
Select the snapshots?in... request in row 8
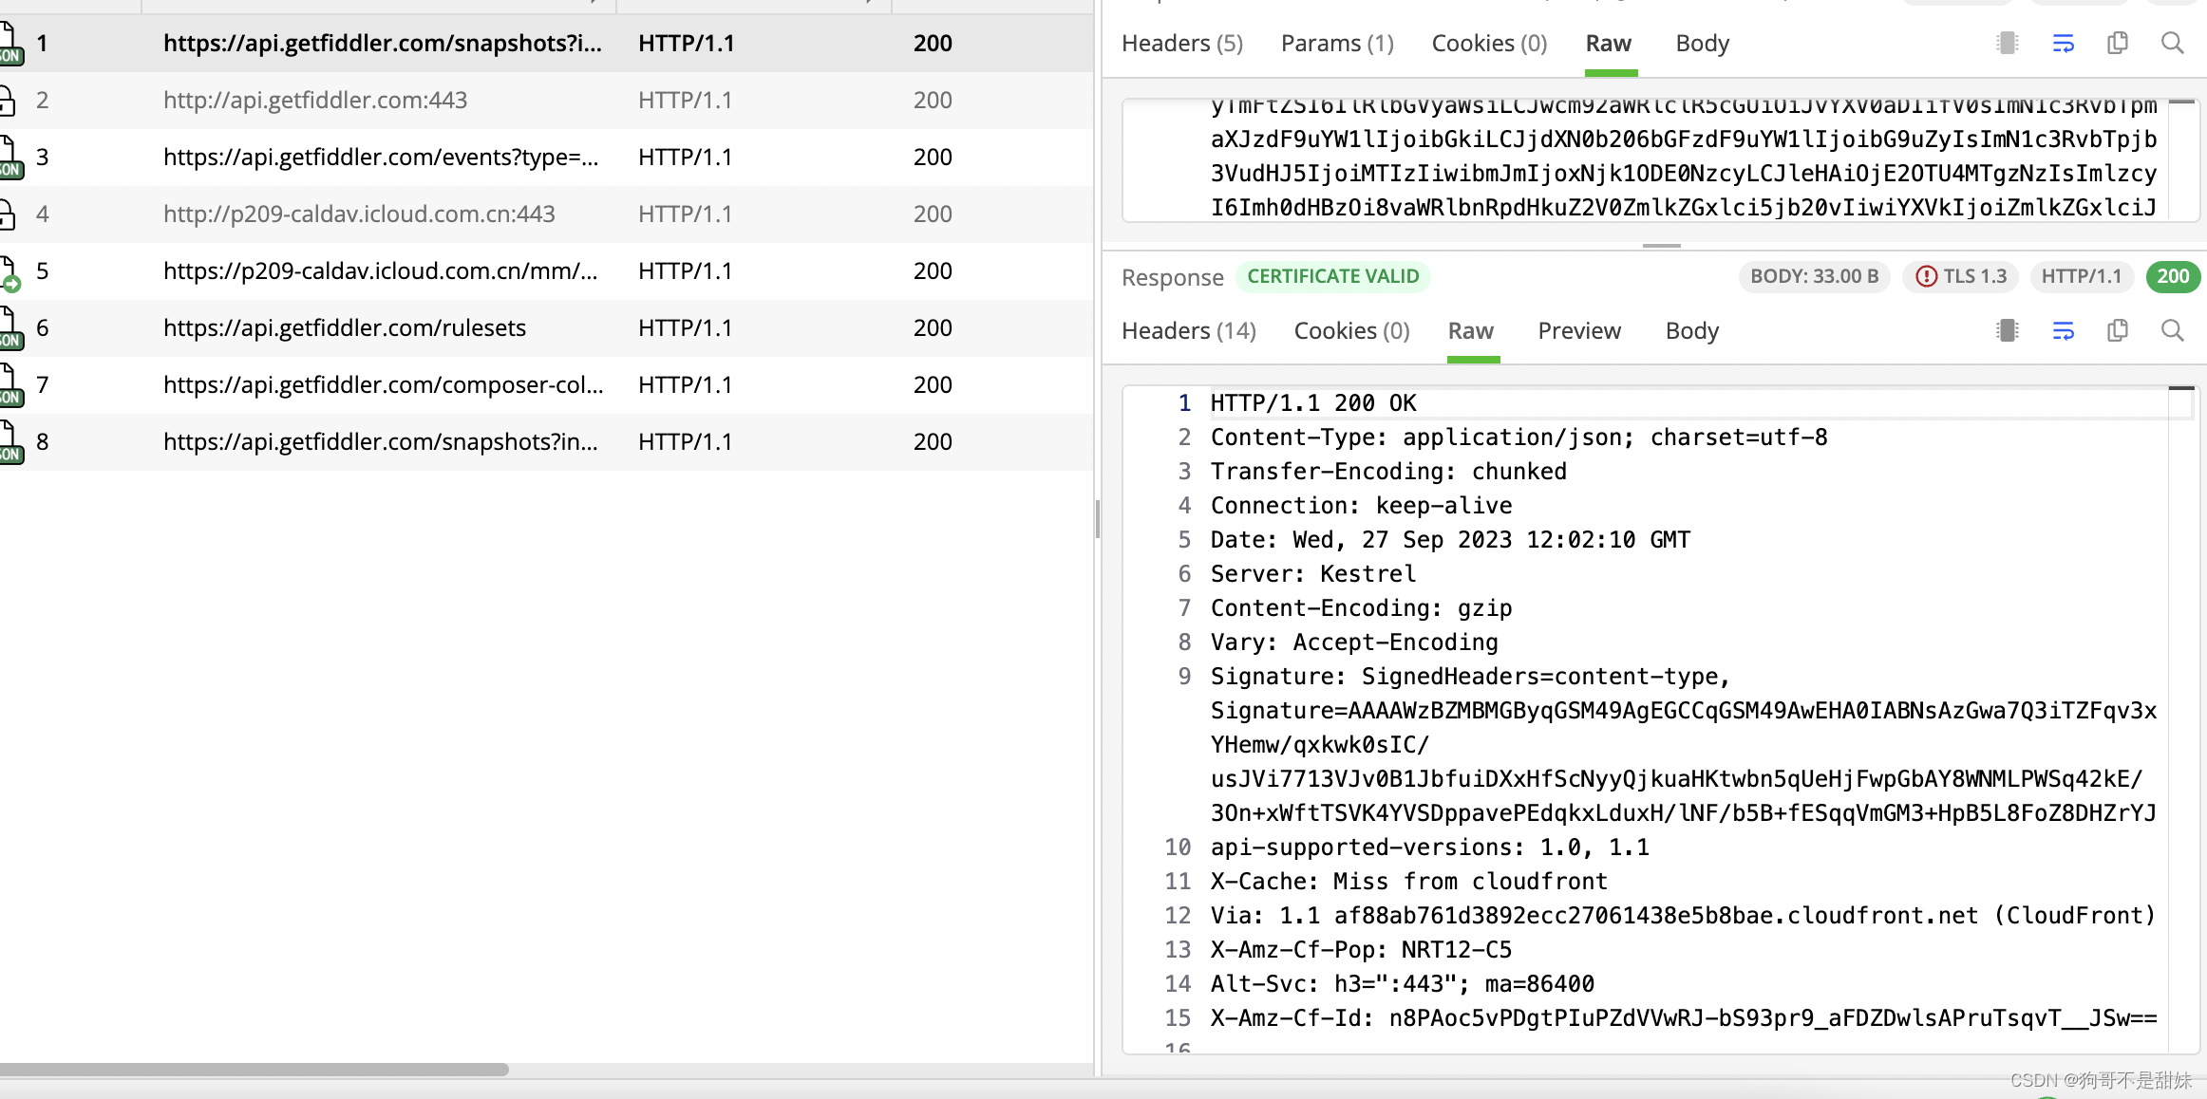547,442
